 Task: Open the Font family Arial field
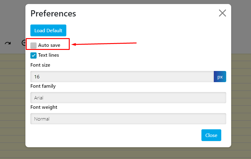(x=128, y=98)
